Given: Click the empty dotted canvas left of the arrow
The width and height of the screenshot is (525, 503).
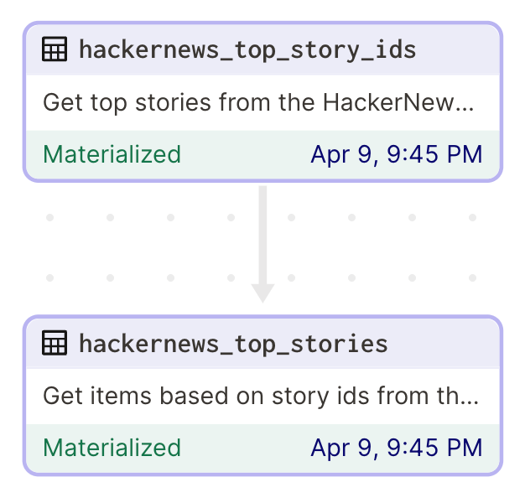Looking at the screenshot, I should click(141, 247).
